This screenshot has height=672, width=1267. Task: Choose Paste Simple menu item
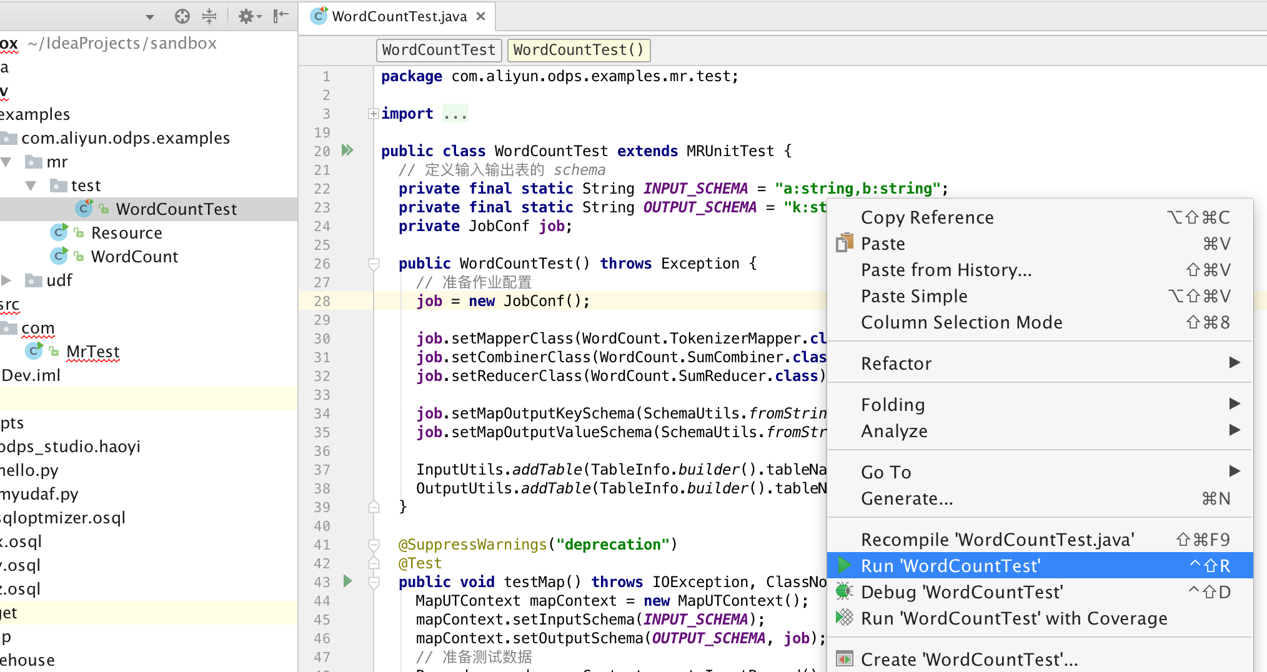pos(1040,296)
